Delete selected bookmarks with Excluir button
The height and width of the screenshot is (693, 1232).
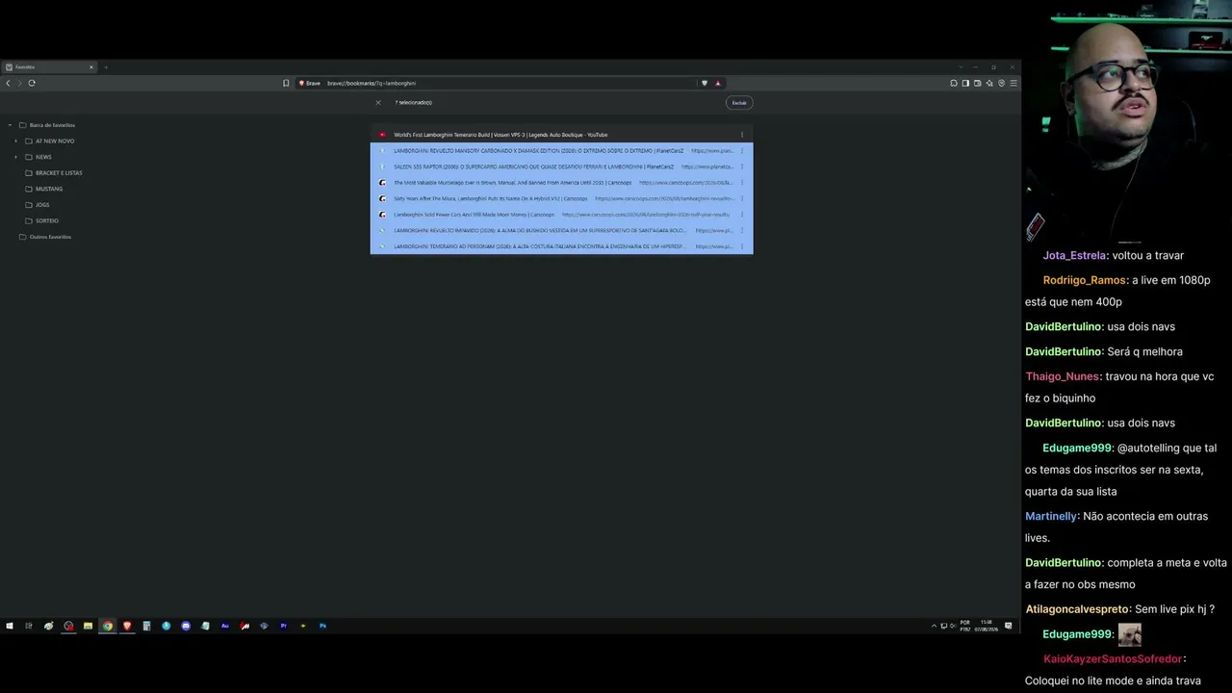[x=739, y=102]
